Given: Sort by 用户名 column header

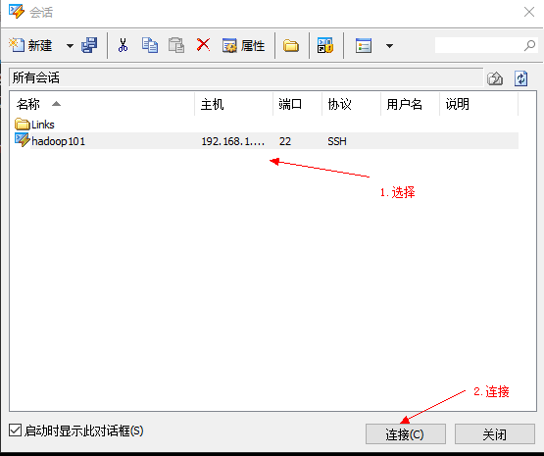Looking at the screenshot, I should [411, 104].
